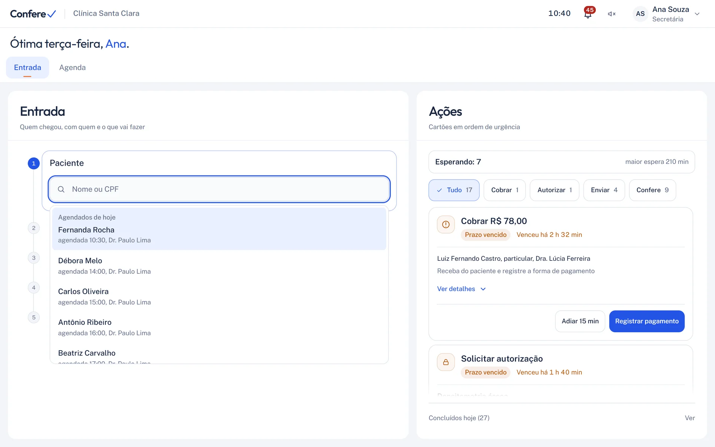Click the Concluídos hoje (27) label
This screenshot has width=715, height=447.
tap(459, 418)
